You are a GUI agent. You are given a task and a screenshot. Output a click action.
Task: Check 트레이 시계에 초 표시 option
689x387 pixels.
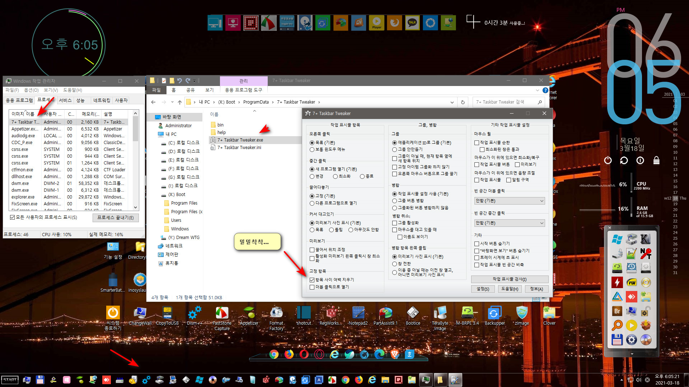click(477, 258)
